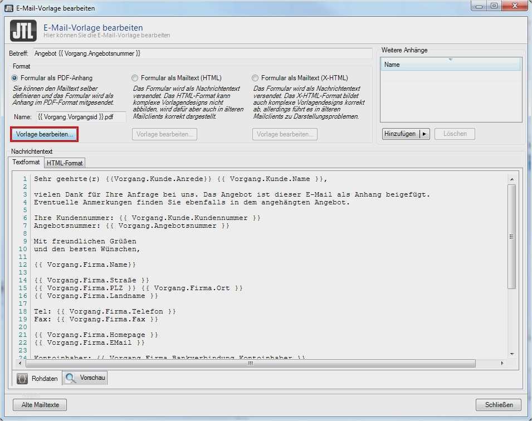The image size is (532, 421).
Task: Show the Rohdaten view
Action: (x=38, y=379)
